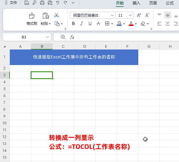Select column D header
Viewport: 179px width, 162px height.
click(x=84, y=47)
